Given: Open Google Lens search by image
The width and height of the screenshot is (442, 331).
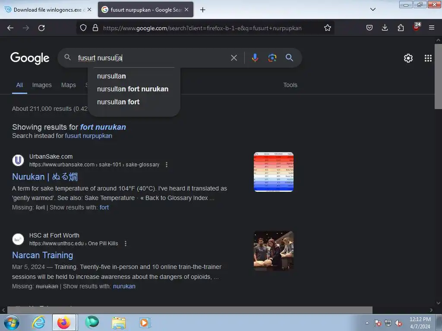Looking at the screenshot, I should coord(272,58).
